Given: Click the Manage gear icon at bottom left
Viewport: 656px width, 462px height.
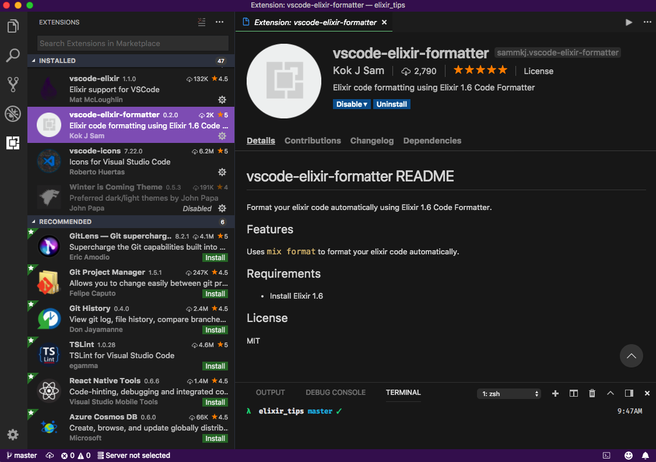Looking at the screenshot, I should tap(13, 435).
